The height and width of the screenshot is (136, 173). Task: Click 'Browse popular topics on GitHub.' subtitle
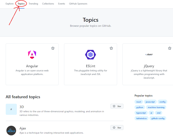click(x=90, y=26)
